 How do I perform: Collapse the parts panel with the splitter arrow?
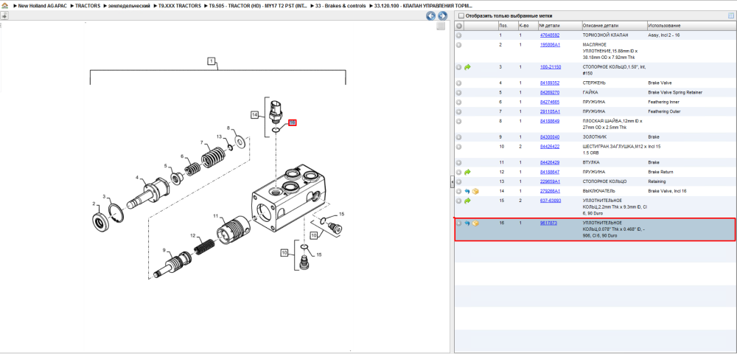coord(452,181)
